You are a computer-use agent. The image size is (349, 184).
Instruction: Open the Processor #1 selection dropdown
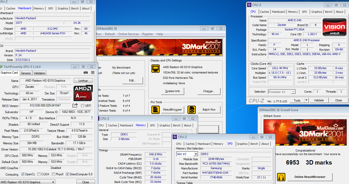(x=293, y=92)
